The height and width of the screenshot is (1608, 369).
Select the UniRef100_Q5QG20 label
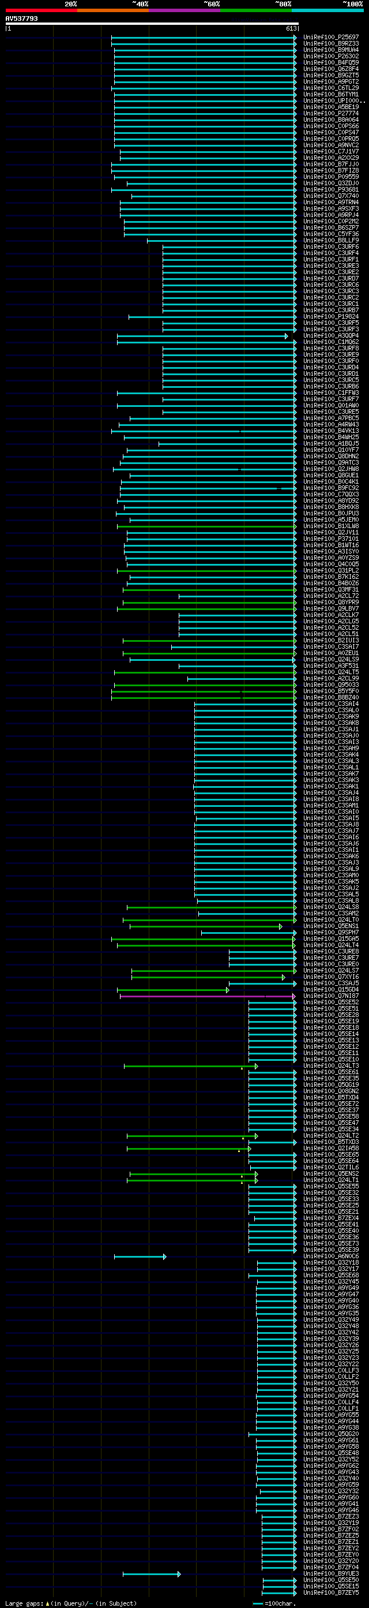331,1434
